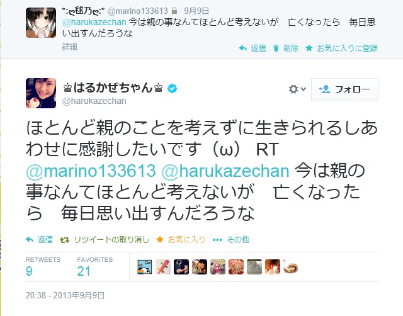Click the trash 削除 icon on top tweet

[x=276, y=48]
